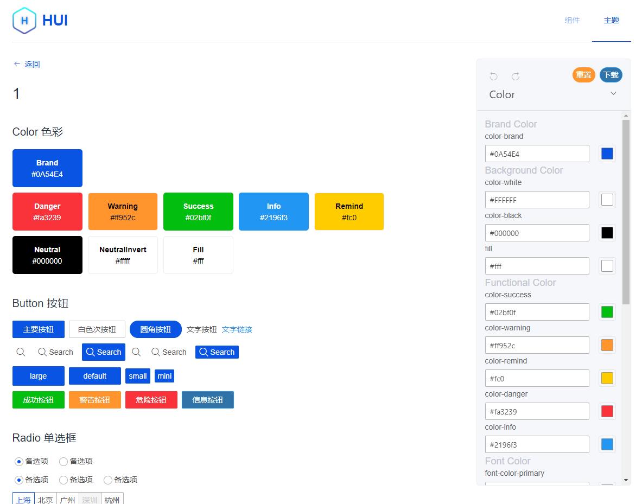This screenshot has width=642, height=504.
Task: Click the undo arrow in the theme panel
Action: tap(493, 76)
